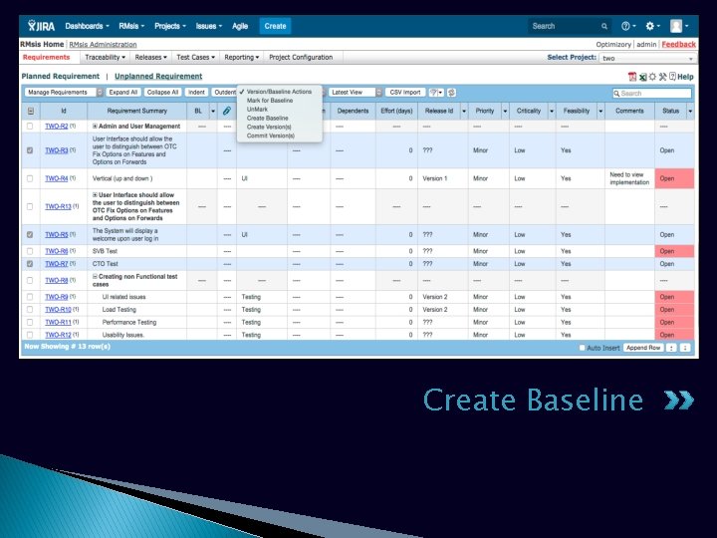The width and height of the screenshot is (717, 538).
Task: Choose Commit Version(s) in the menu
Action: (x=271, y=135)
